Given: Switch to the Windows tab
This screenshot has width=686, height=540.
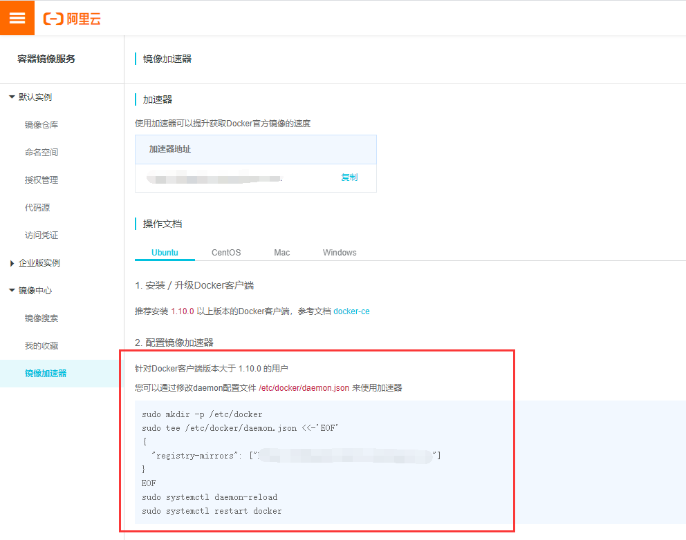Looking at the screenshot, I should [x=340, y=253].
